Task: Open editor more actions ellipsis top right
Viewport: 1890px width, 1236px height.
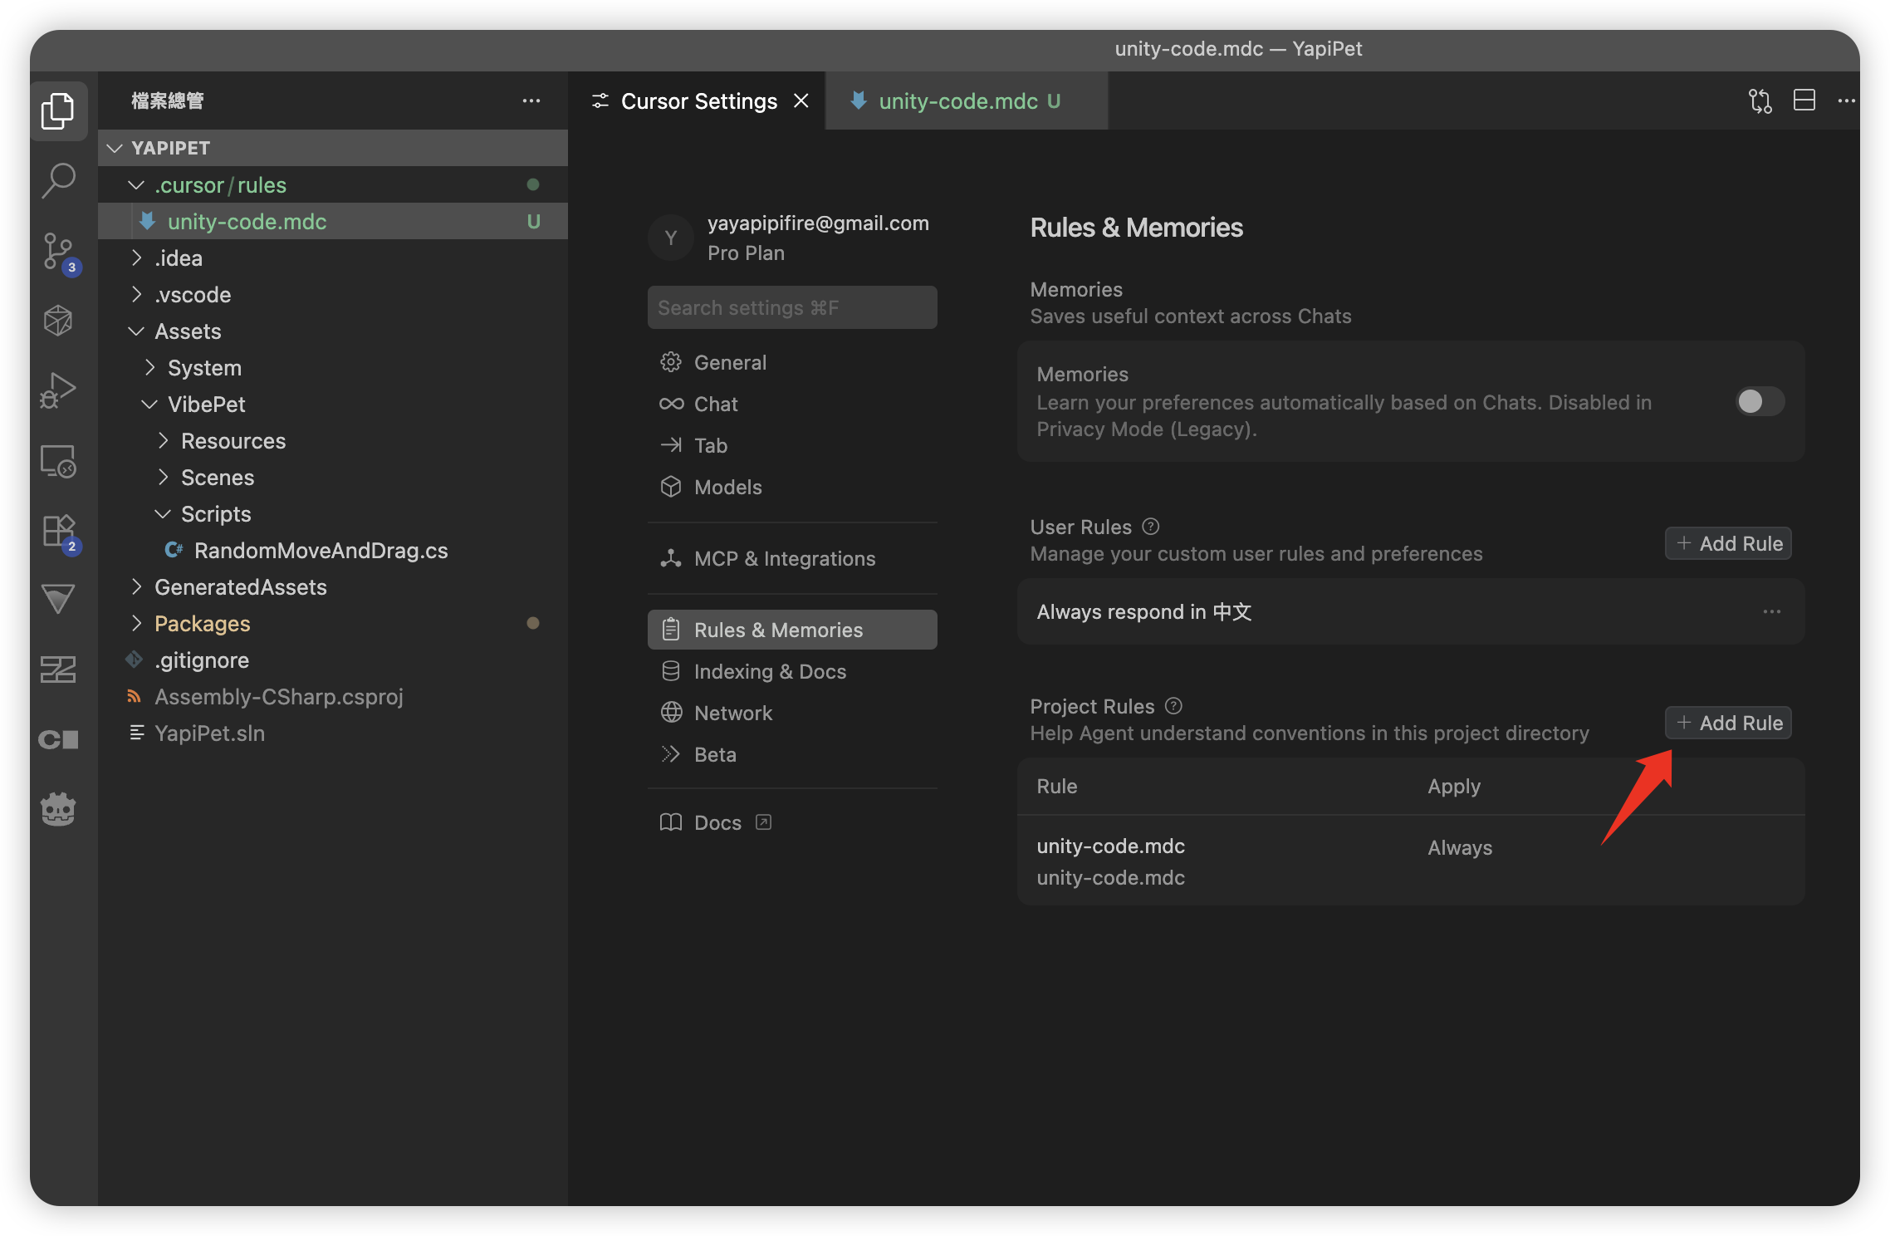Action: (x=1846, y=101)
